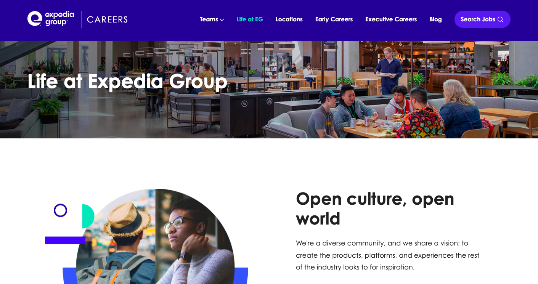This screenshot has width=538, height=284.
Task: Navigate to Executive Careers
Action: tap(391, 19)
